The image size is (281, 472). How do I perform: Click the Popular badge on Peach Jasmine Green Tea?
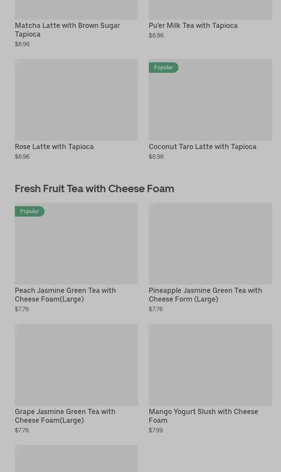coord(29,211)
